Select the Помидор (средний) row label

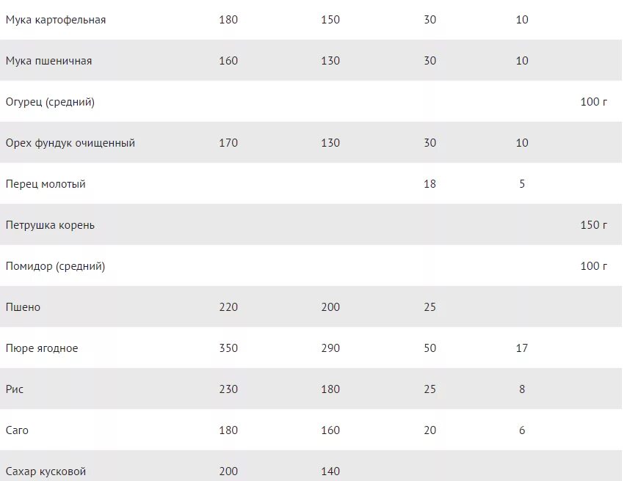point(55,266)
